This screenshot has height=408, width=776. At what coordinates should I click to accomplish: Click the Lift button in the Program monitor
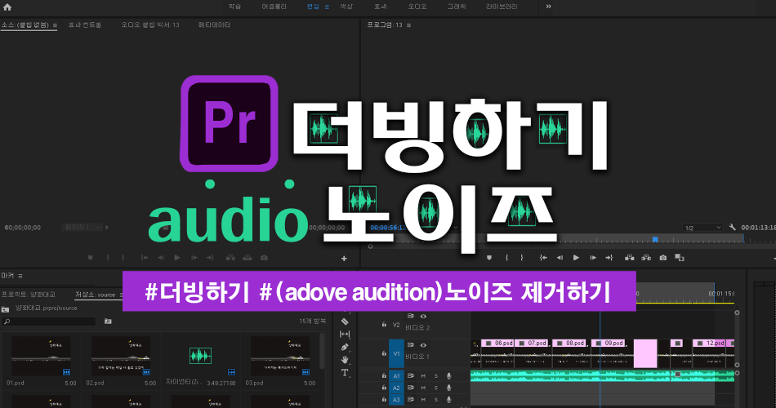630,258
